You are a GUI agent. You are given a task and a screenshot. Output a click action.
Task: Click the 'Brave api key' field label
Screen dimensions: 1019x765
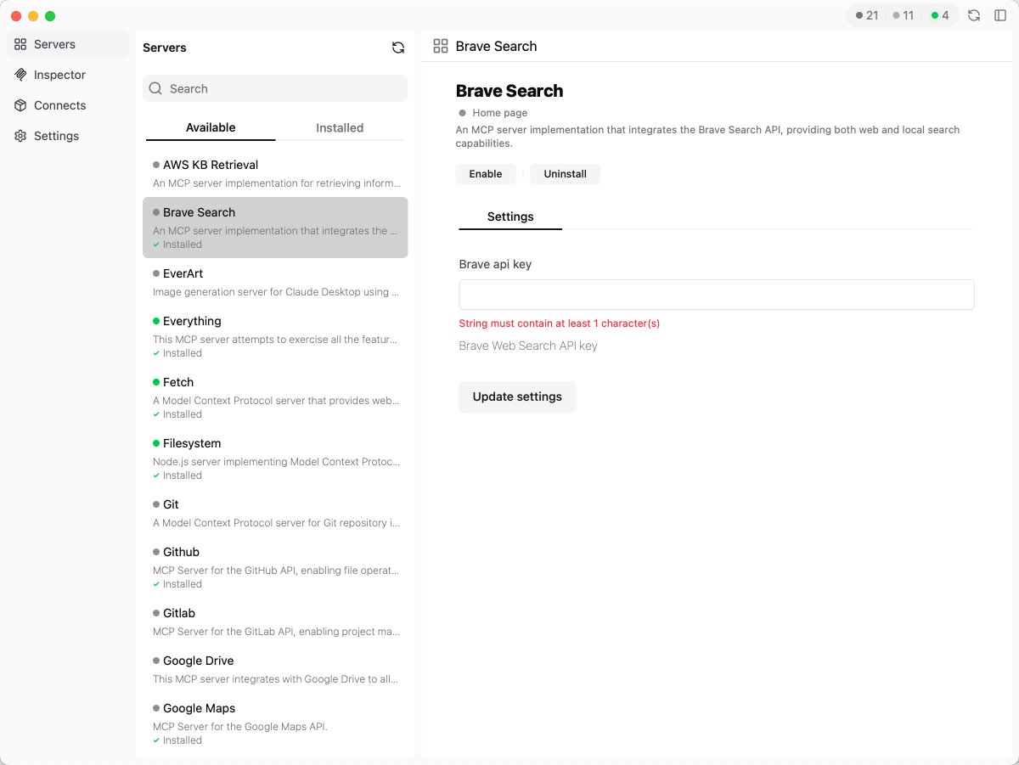(x=495, y=264)
